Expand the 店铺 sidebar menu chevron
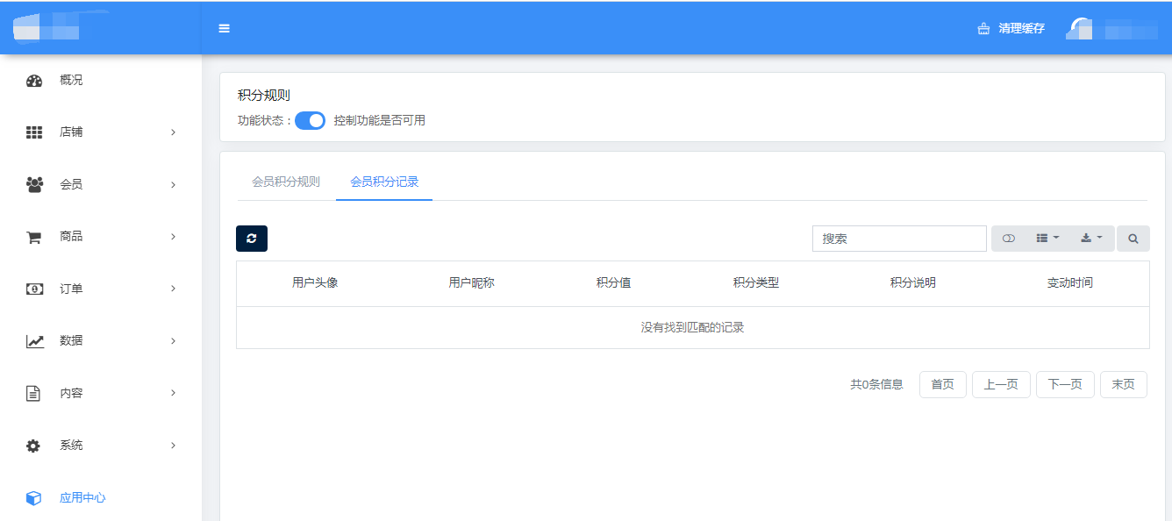1172x521 pixels. click(x=173, y=132)
